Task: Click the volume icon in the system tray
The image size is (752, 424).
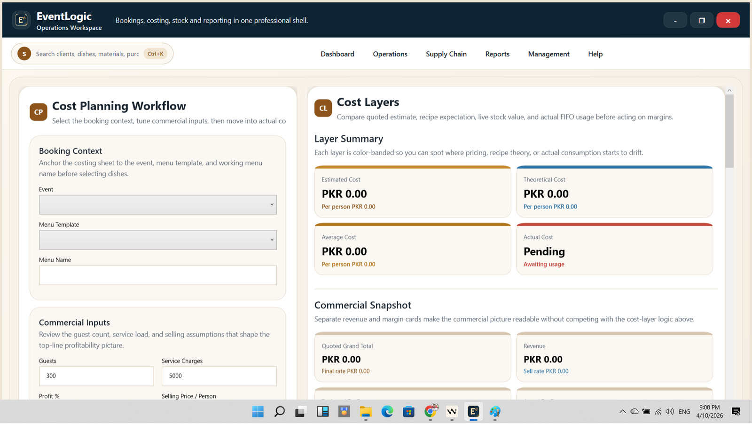Action: (669, 411)
